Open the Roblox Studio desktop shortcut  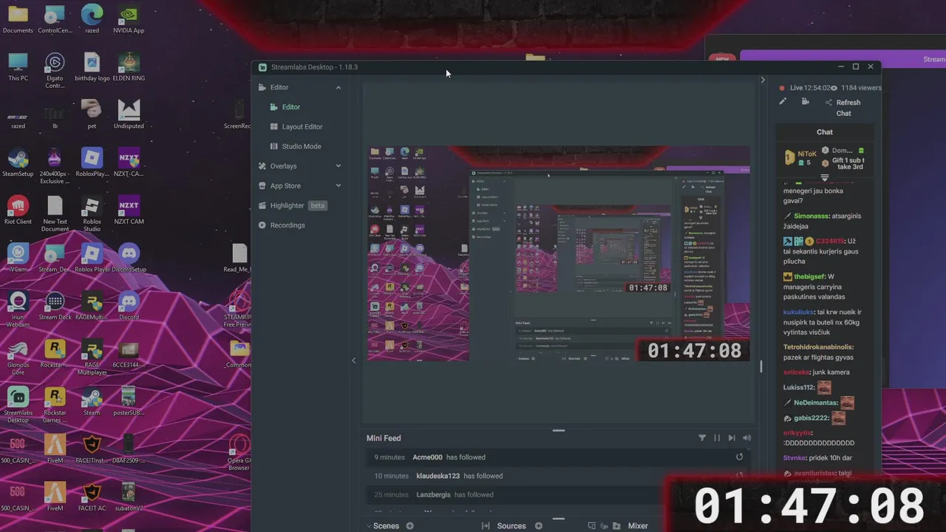click(x=92, y=214)
